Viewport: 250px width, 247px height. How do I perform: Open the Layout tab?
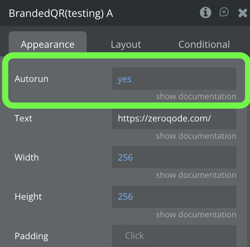tap(126, 44)
